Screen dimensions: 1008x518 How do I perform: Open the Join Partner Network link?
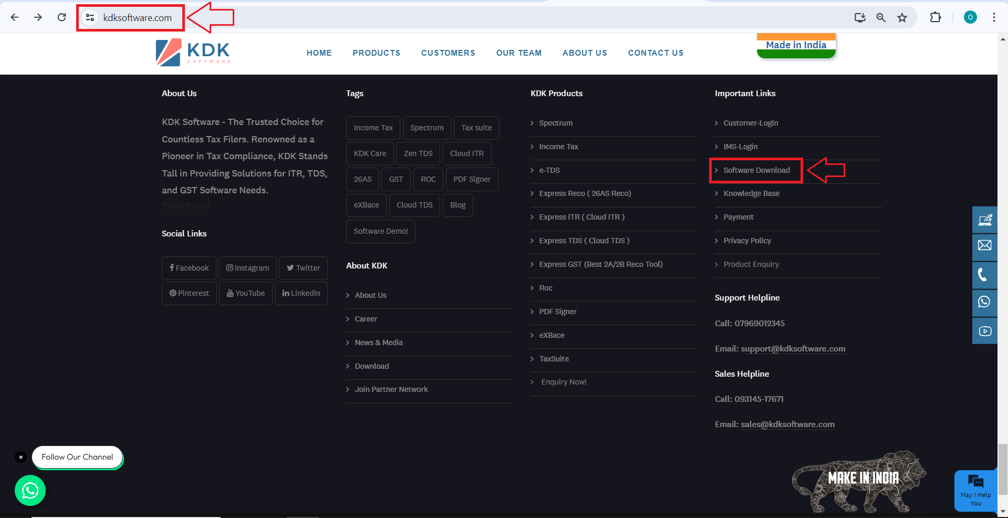coord(391,389)
